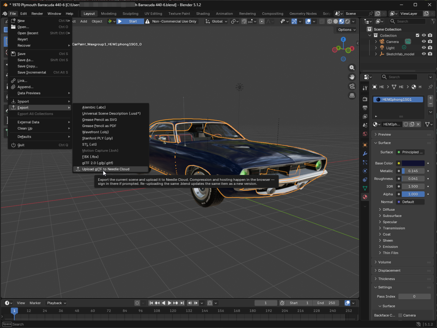Screen dimensions: 437x328
Task: Open the Object properties tab
Action: (365, 145)
